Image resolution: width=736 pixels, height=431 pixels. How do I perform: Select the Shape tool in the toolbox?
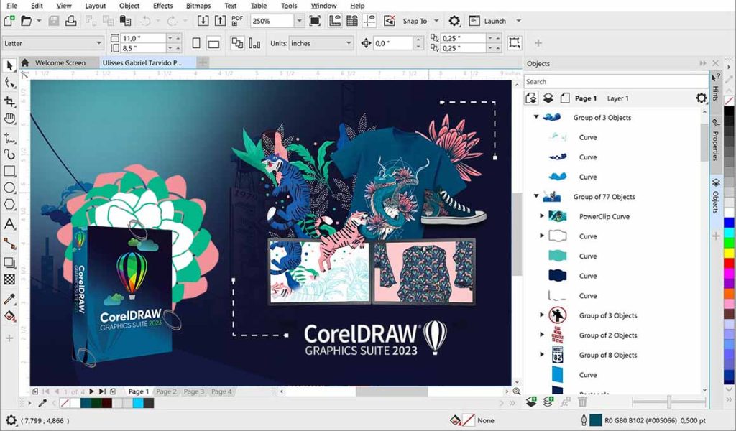(9, 83)
